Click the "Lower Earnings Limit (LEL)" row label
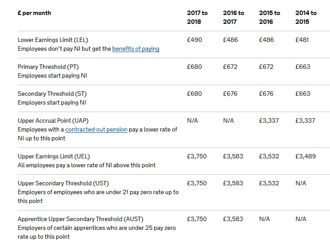The height and width of the screenshot is (244, 330). 56,40
